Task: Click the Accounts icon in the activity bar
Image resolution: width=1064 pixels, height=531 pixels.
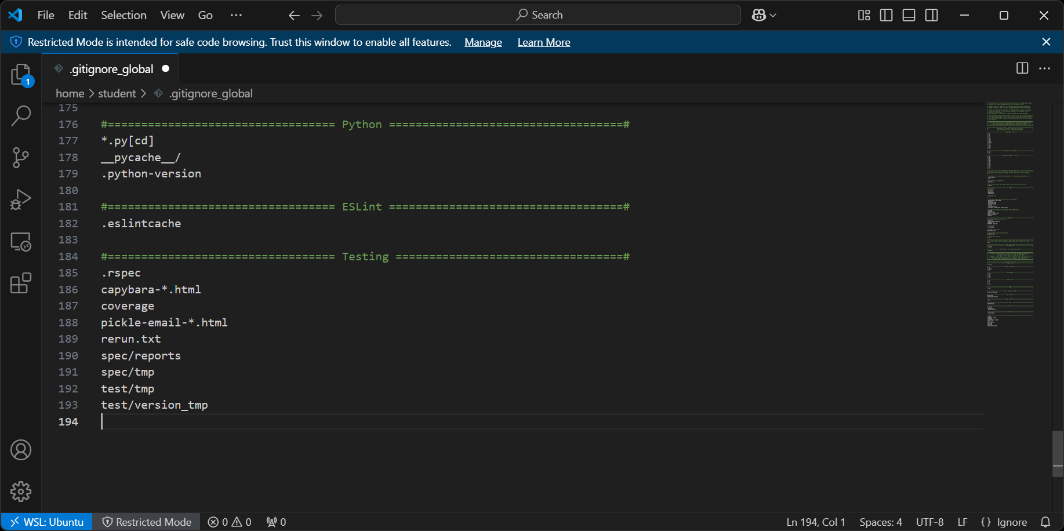Action: coord(21,449)
